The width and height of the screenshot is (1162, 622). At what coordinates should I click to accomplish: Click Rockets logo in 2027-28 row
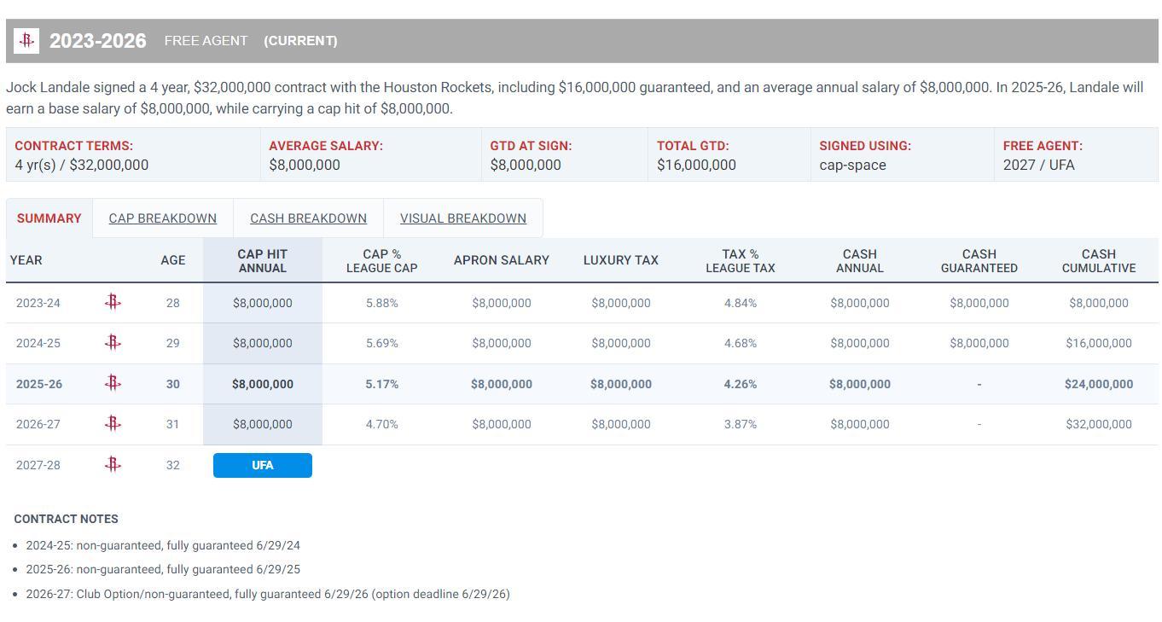pos(113,465)
